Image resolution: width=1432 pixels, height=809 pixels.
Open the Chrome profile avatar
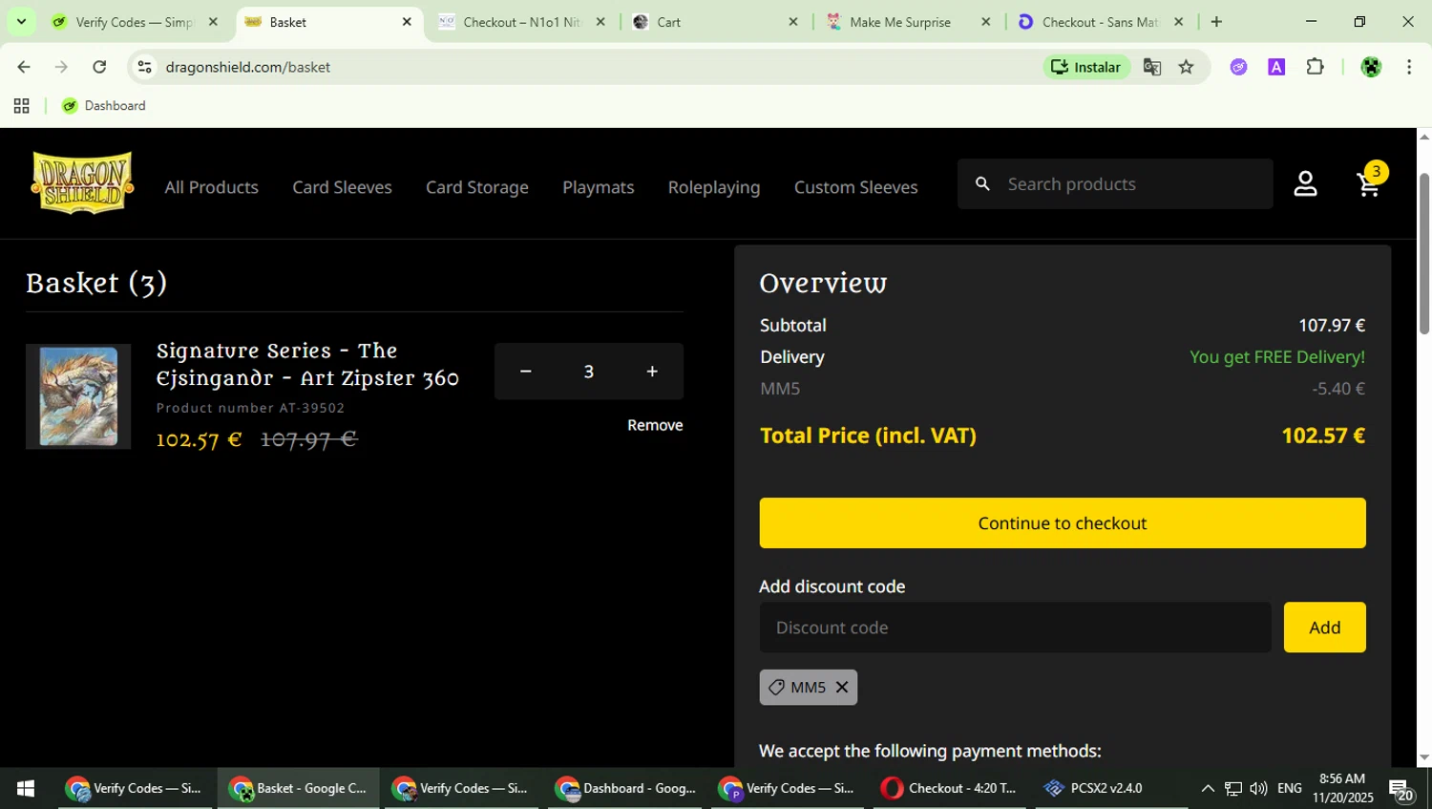click(1371, 67)
